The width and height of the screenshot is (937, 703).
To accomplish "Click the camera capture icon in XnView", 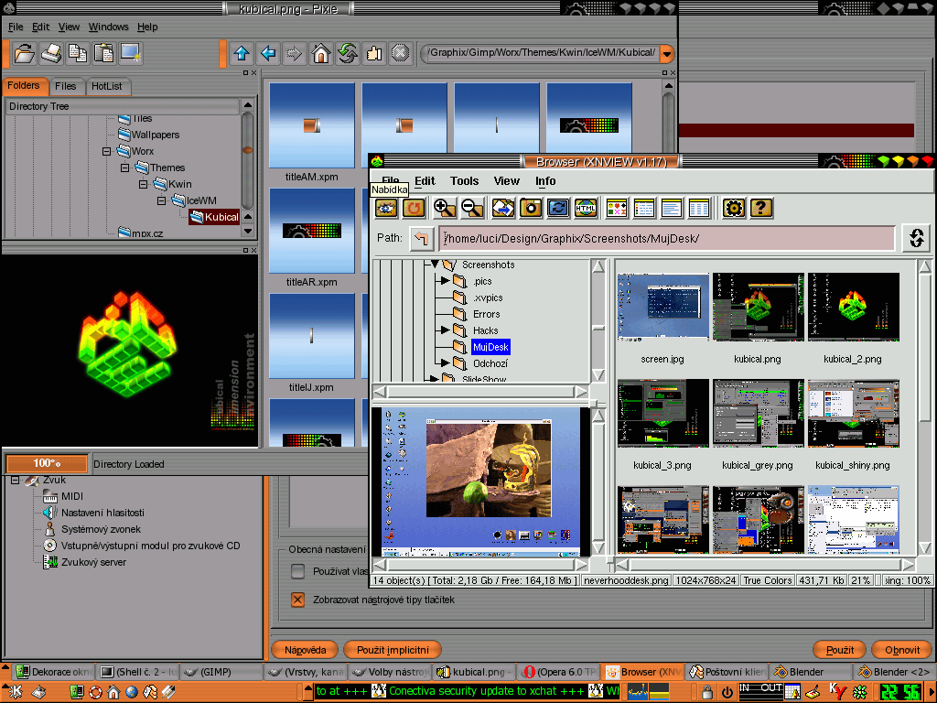I will point(531,208).
